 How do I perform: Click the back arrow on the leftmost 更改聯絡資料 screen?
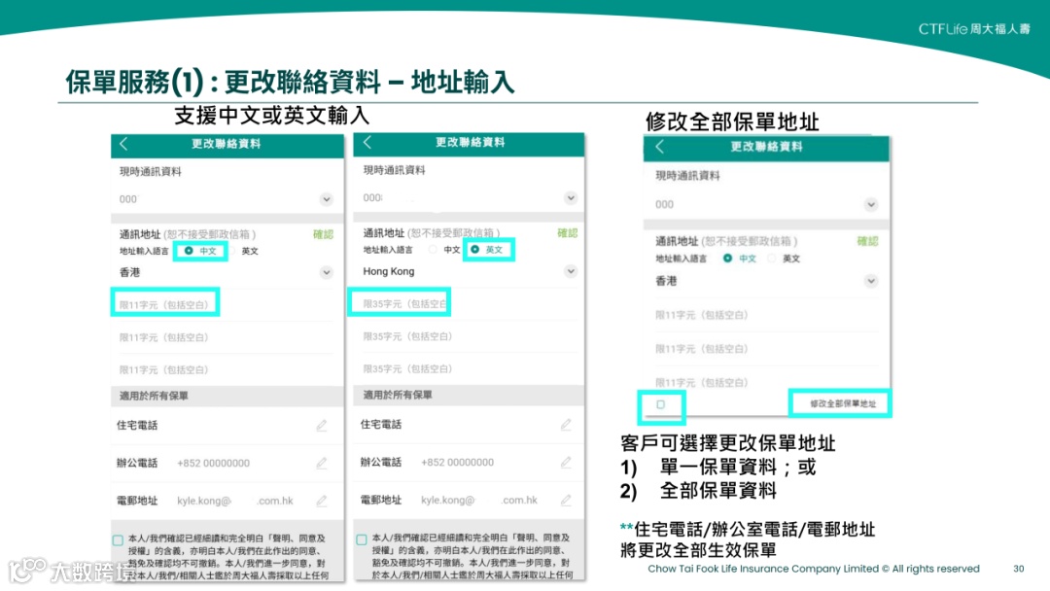pos(124,144)
